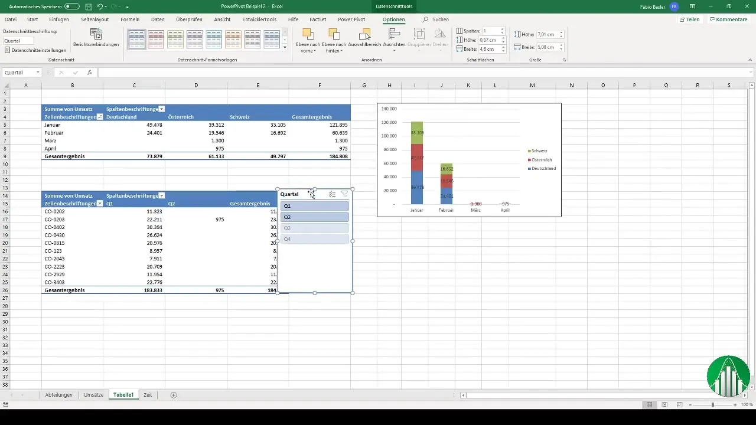The width and height of the screenshot is (756, 425).
Task: Click the formula bar input
Action: pos(424,73)
